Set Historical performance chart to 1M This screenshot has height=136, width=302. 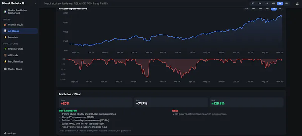pyautogui.click(x=260, y=9)
